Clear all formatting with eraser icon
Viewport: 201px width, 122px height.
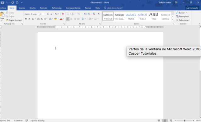pos(63,14)
